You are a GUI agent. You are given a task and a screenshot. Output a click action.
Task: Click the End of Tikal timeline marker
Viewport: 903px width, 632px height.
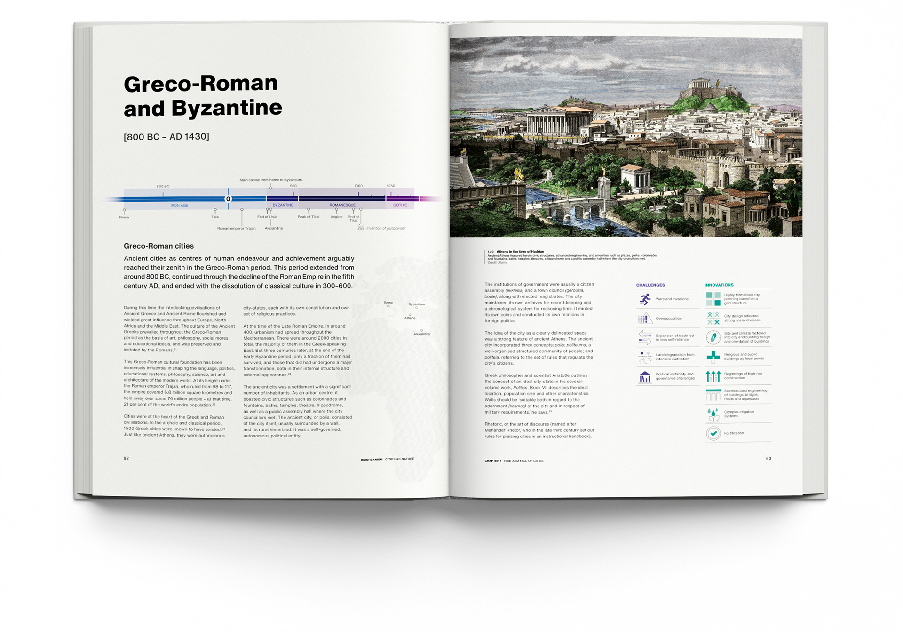[x=353, y=210]
